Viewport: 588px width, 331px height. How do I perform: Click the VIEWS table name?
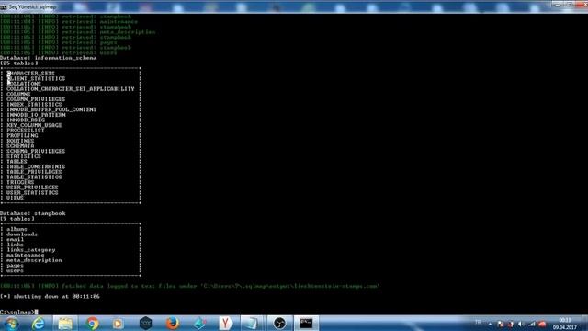point(15,198)
